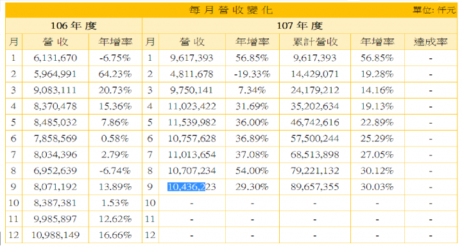Select cumulative growth cell 30.03%

pyautogui.click(x=377, y=187)
